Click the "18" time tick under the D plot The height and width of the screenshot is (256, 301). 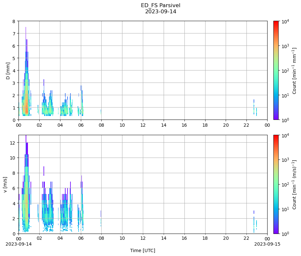point(205,125)
